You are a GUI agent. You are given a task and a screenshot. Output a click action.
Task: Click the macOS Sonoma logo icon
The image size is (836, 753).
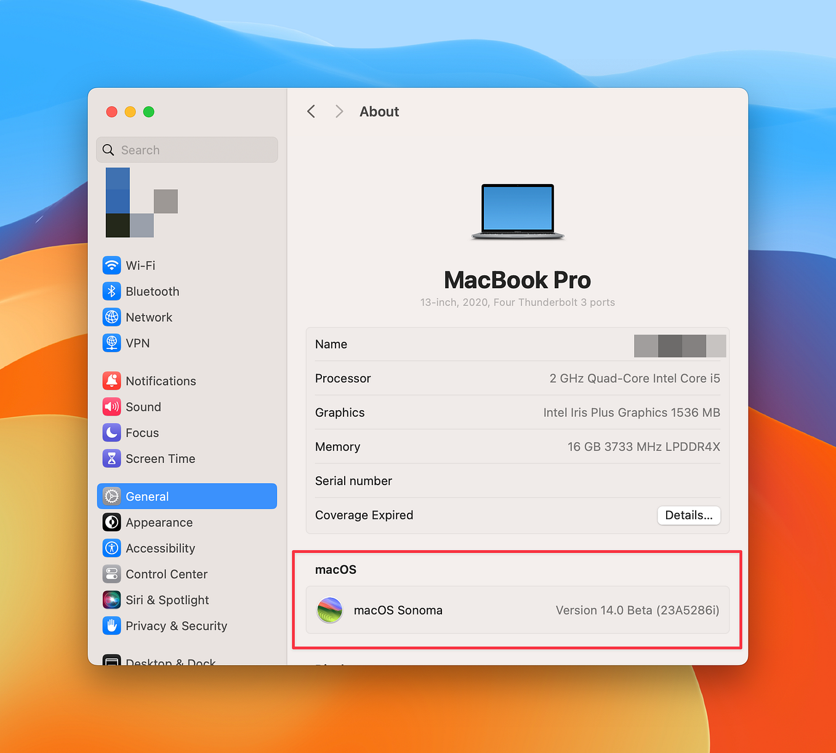(329, 610)
